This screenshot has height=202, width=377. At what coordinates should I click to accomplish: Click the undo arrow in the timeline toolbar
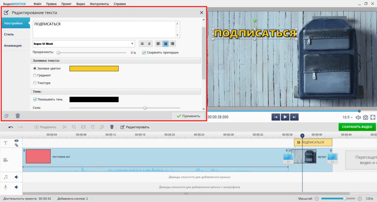pos(11,127)
